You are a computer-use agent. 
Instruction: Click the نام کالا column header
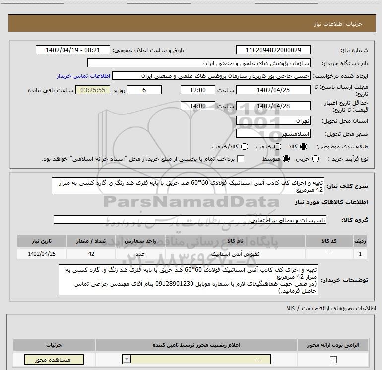(235, 241)
